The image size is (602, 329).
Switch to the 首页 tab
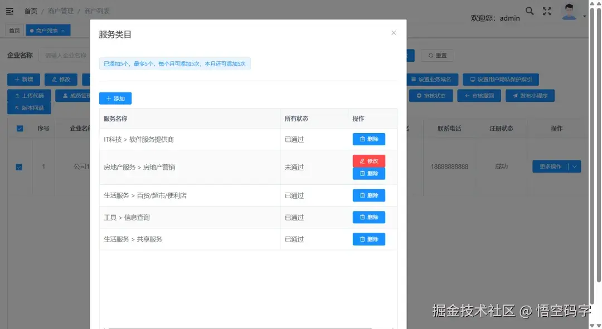(13, 30)
